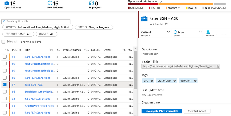Sort by Incident ID column arrows

(20, 50)
